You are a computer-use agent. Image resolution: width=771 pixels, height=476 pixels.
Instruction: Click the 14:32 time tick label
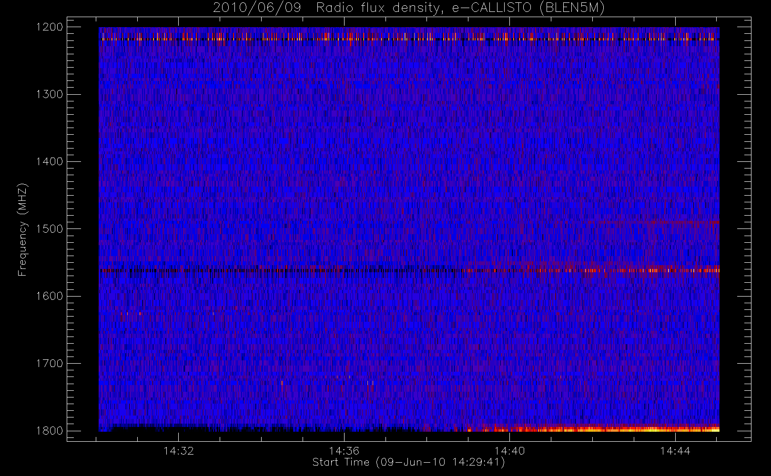[x=179, y=451]
